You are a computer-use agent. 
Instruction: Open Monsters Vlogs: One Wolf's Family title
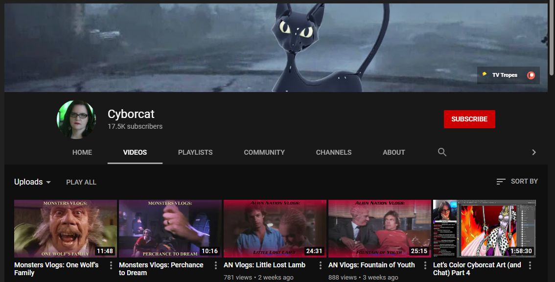coord(56,269)
